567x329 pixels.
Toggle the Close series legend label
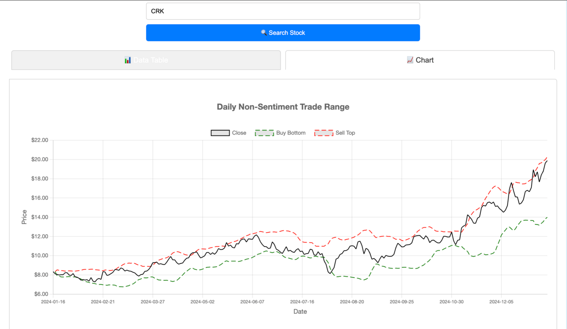(x=239, y=133)
